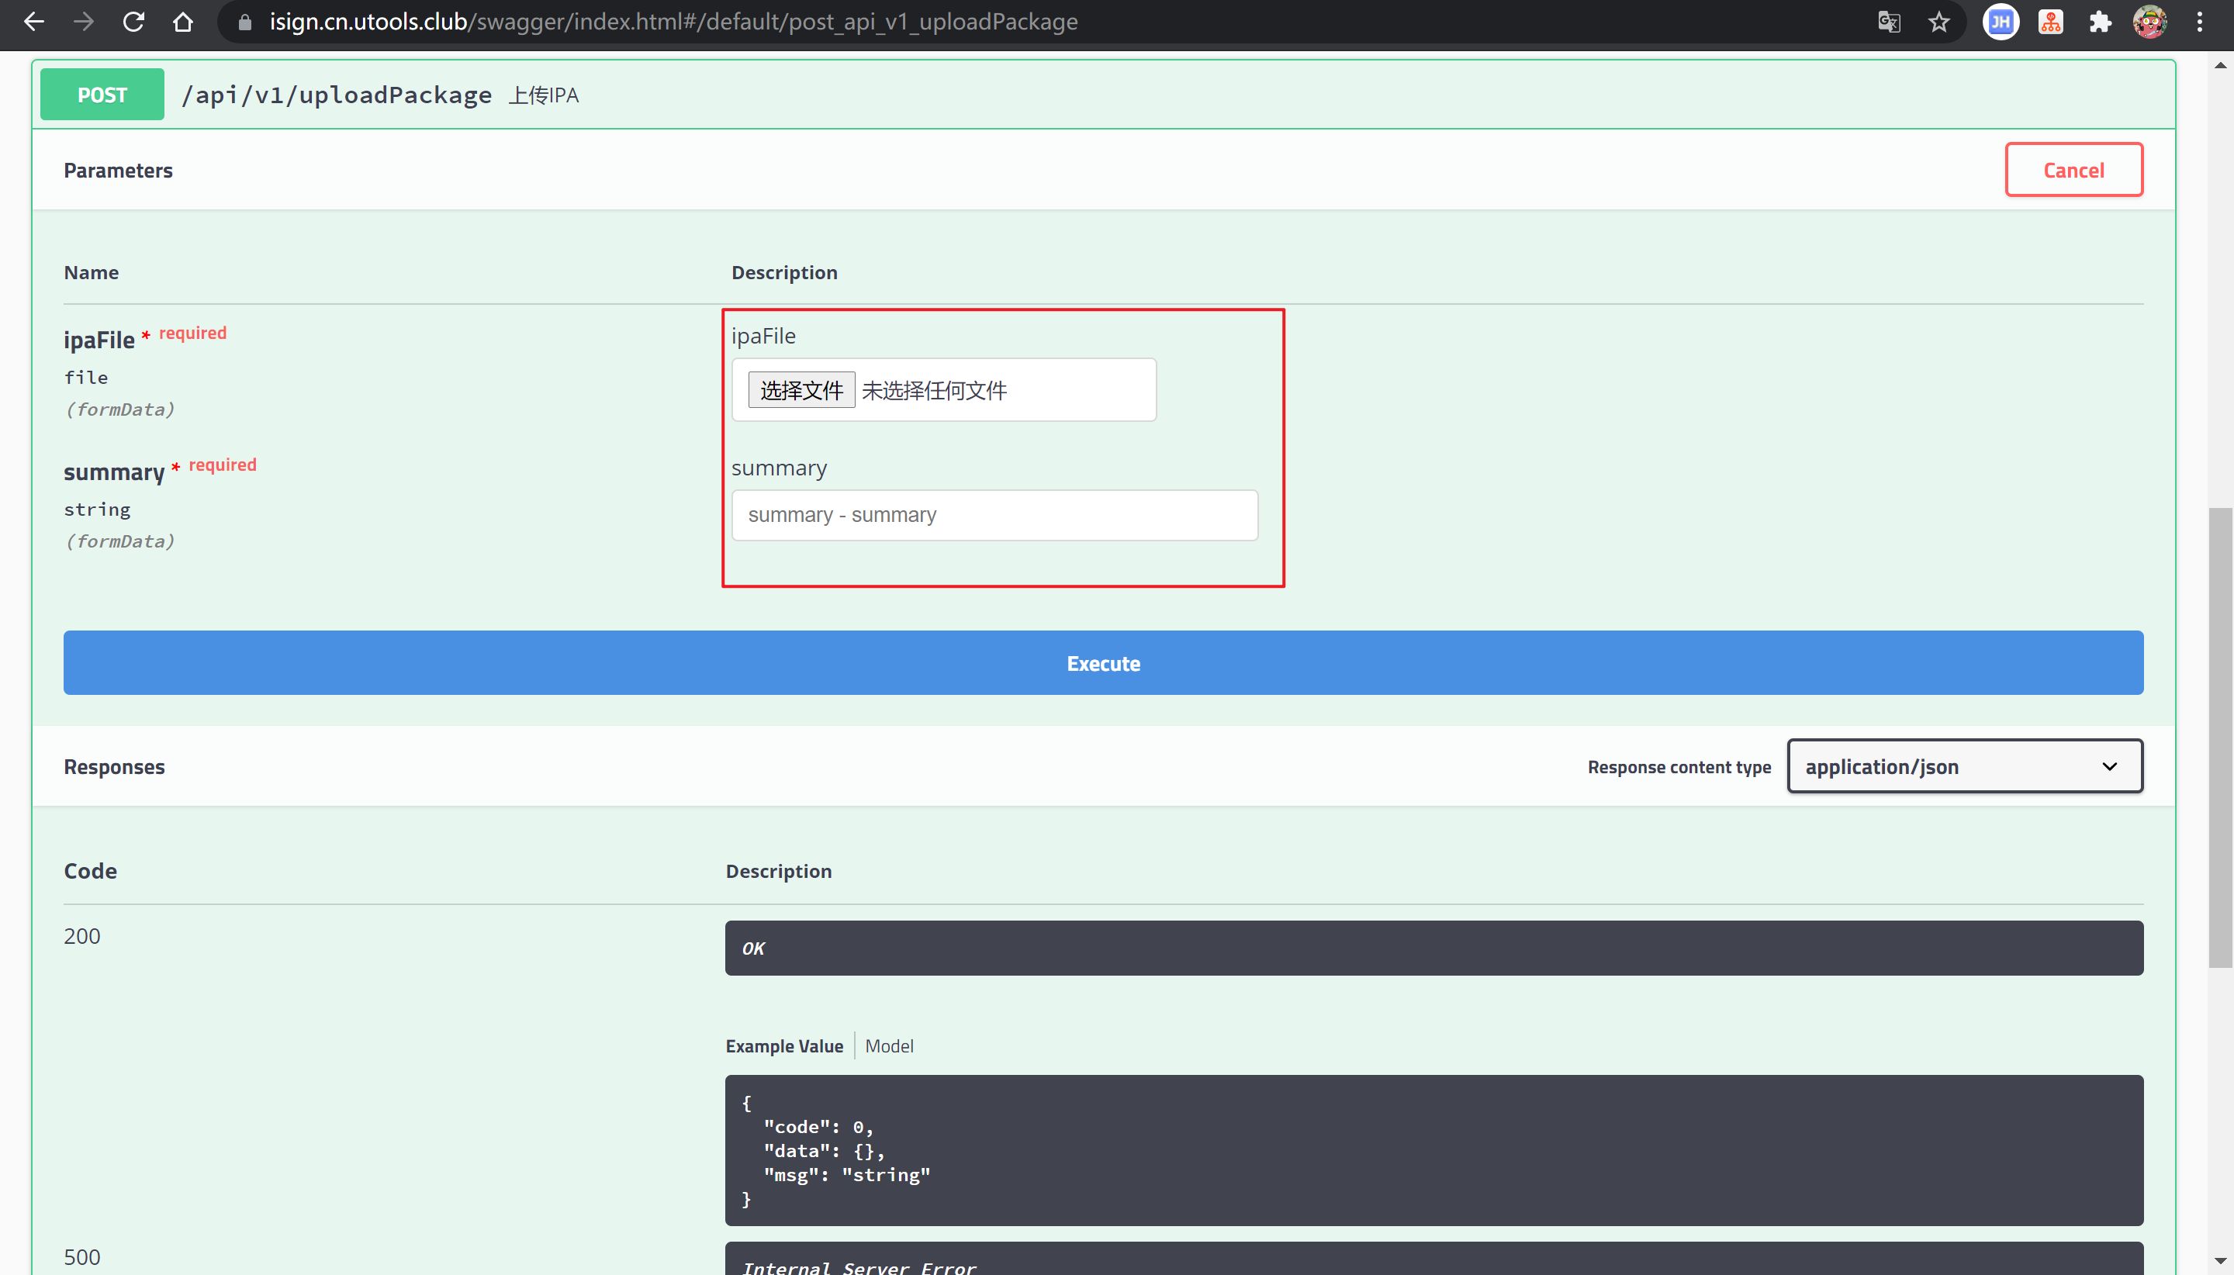Open the red sitemap extension icon
Viewport: 2234px width, 1275px height.
[x=2051, y=22]
